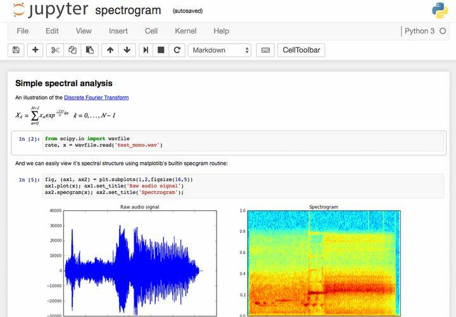Save notebook with floppy disk icon
Image resolution: width=456 pixels, height=317 pixels.
point(16,50)
